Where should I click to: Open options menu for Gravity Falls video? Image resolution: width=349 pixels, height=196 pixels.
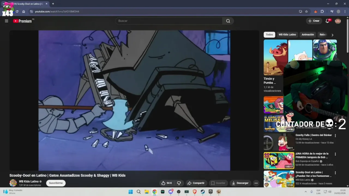click(335, 136)
